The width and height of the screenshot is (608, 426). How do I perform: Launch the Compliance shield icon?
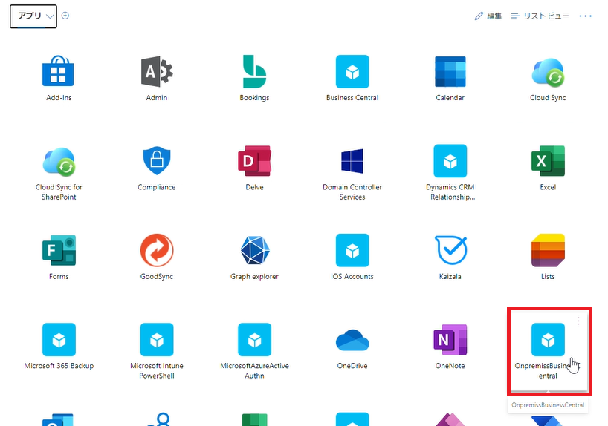(157, 160)
